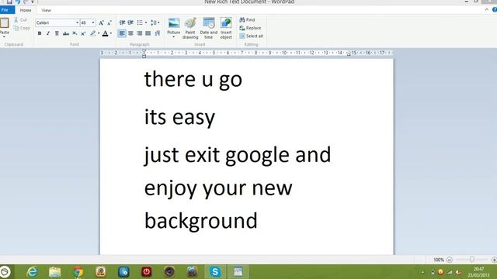The width and height of the screenshot is (497, 279).
Task: Open Google Chrome from the taskbar
Action: (x=78, y=272)
